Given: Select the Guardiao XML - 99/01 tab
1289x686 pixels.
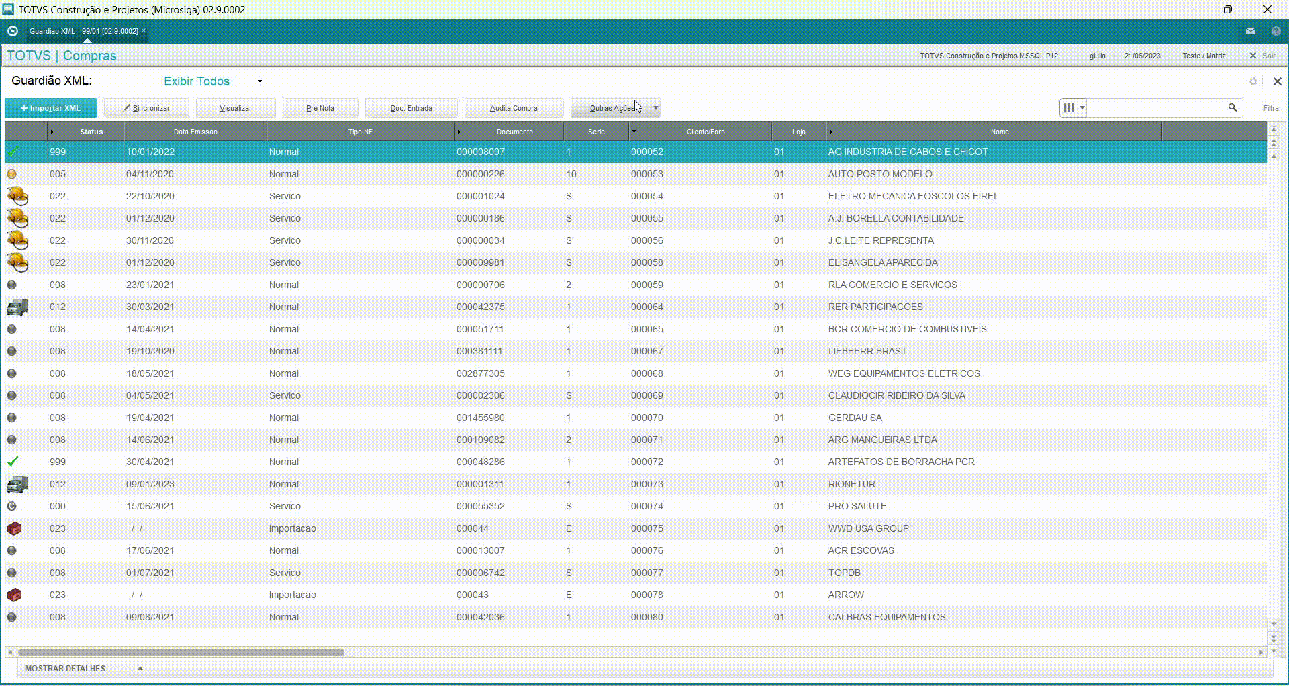Looking at the screenshot, I should 83,31.
